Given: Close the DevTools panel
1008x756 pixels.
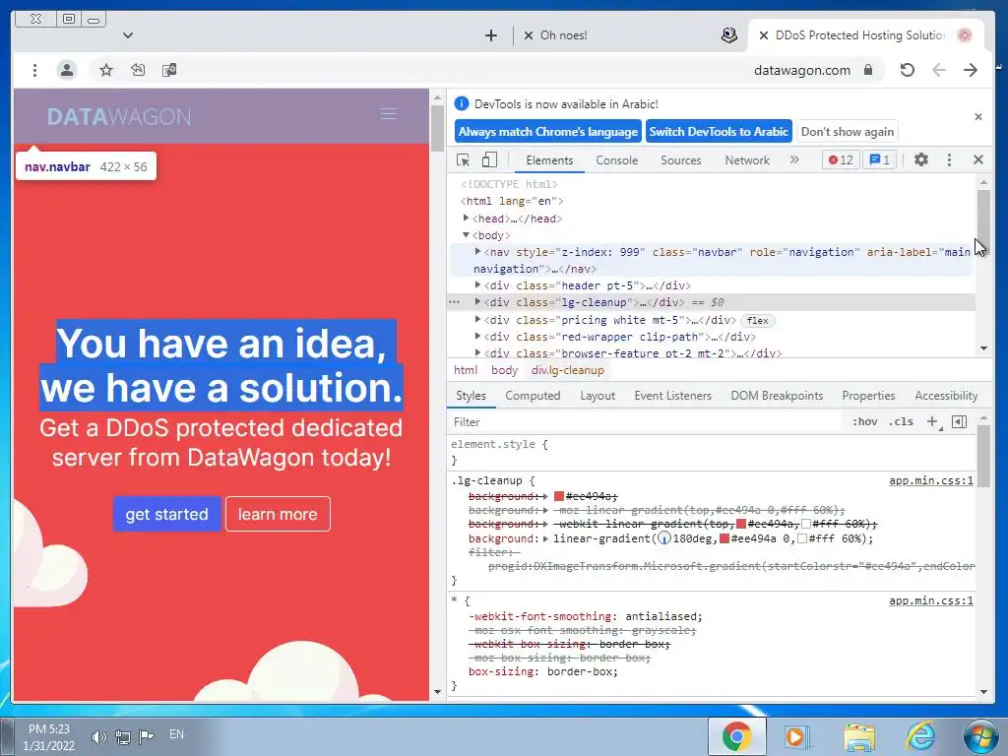Looking at the screenshot, I should (x=977, y=159).
